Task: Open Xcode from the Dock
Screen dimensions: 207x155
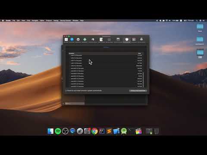Action: pyautogui.click(x=116, y=131)
